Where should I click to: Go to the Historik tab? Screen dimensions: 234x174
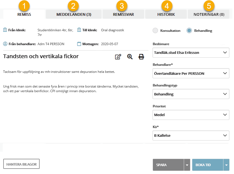coord(166,14)
